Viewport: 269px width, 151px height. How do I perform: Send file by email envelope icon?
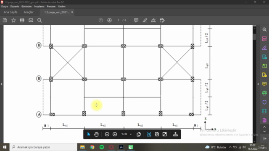point(31,20)
